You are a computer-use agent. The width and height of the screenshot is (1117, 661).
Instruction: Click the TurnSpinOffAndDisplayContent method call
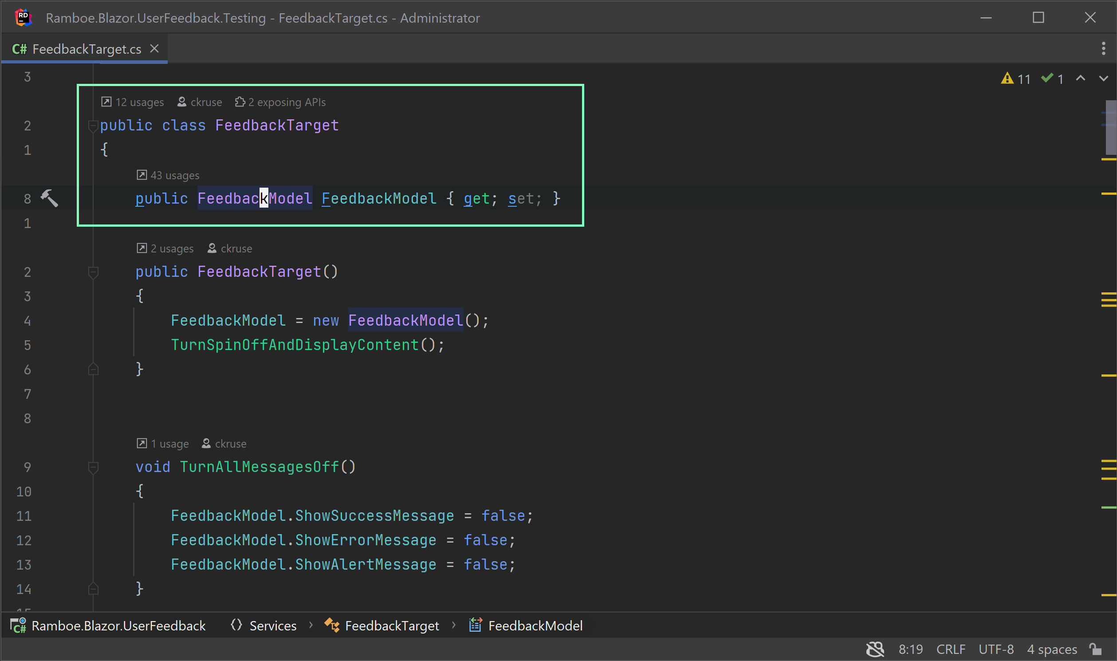tap(295, 345)
